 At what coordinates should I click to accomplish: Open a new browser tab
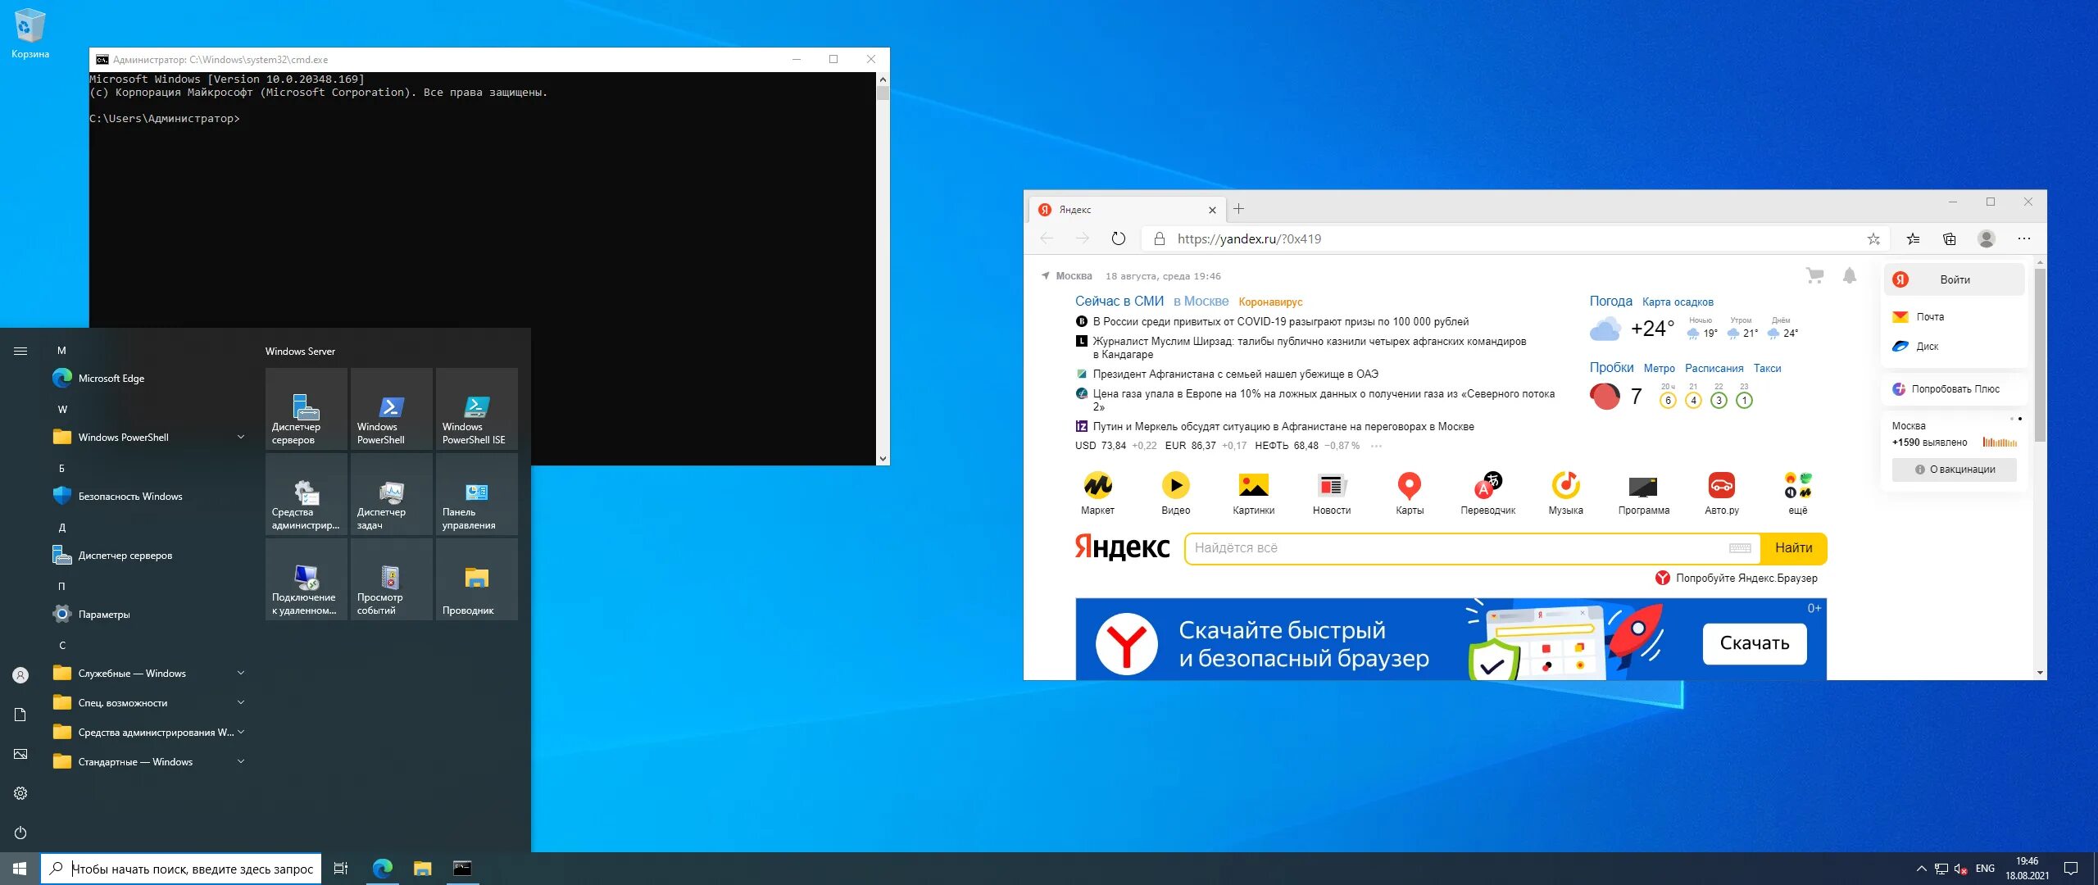coord(1238,210)
